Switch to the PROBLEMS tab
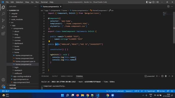 (x=45, y=76)
